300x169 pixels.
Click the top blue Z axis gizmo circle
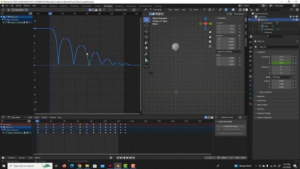(205, 19)
